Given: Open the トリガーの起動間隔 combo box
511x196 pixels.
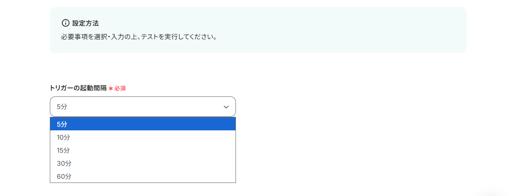Looking at the screenshot, I should point(142,107).
